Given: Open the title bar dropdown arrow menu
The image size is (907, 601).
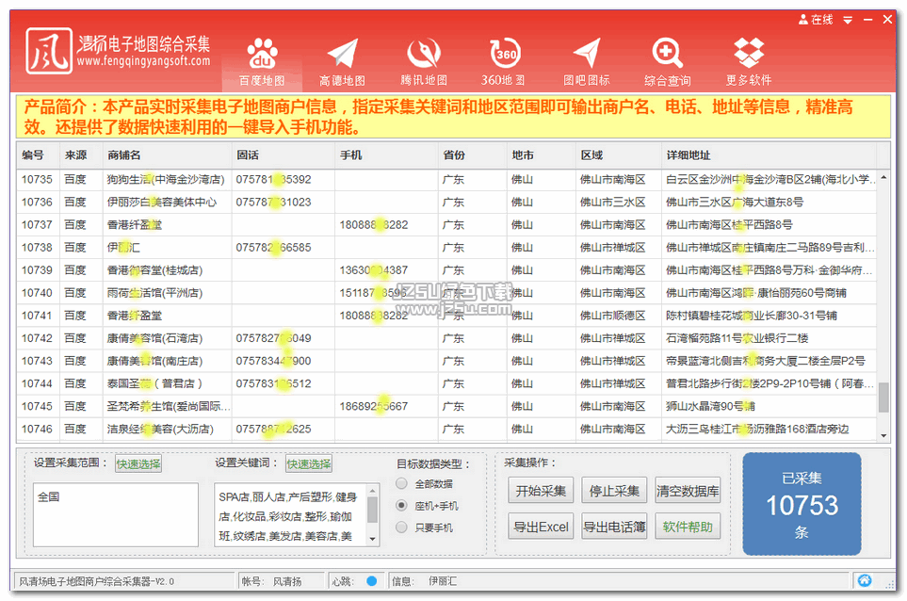Looking at the screenshot, I should 848,20.
